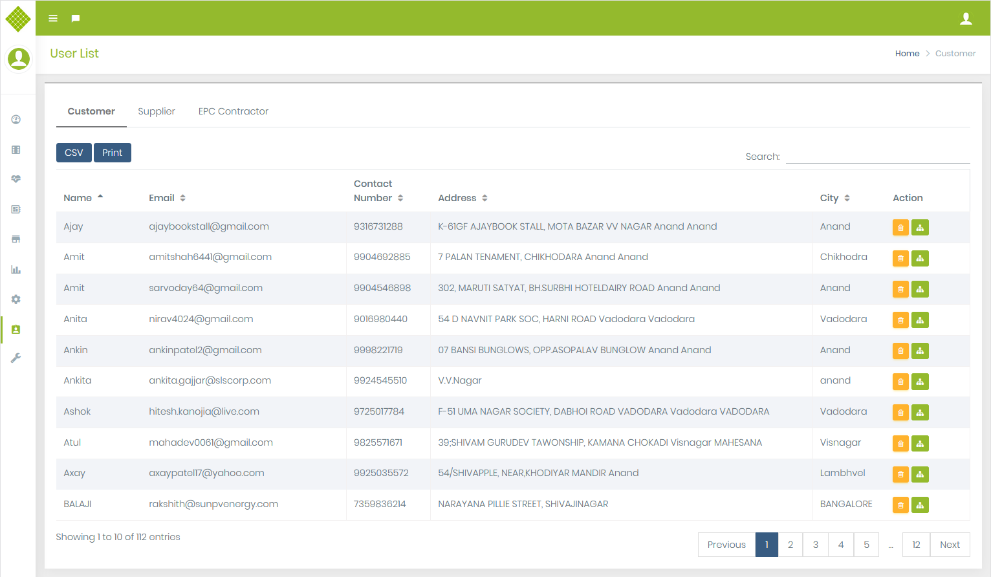
Task: Toggle the Name column sort order
Action: coord(100,196)
